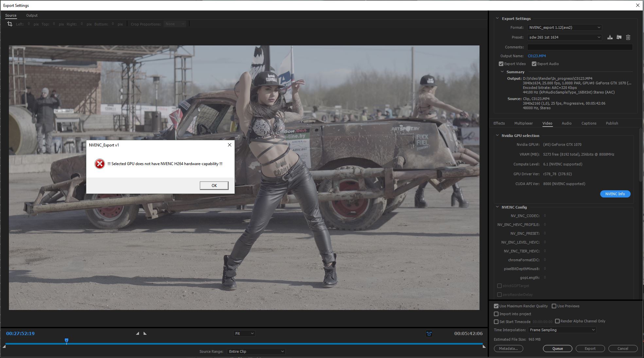
Task: Open the Format dropdown
Action: tap(564, 27)
